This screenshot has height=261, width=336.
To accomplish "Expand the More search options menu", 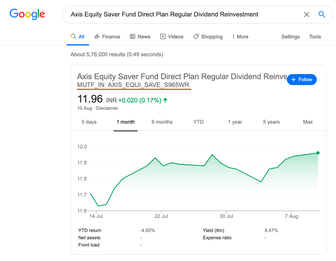I will [240, 37].
